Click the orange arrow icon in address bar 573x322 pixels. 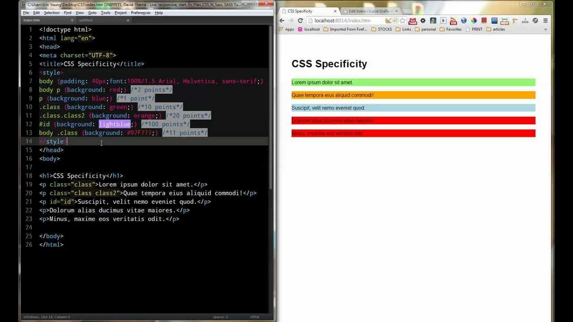388,21
